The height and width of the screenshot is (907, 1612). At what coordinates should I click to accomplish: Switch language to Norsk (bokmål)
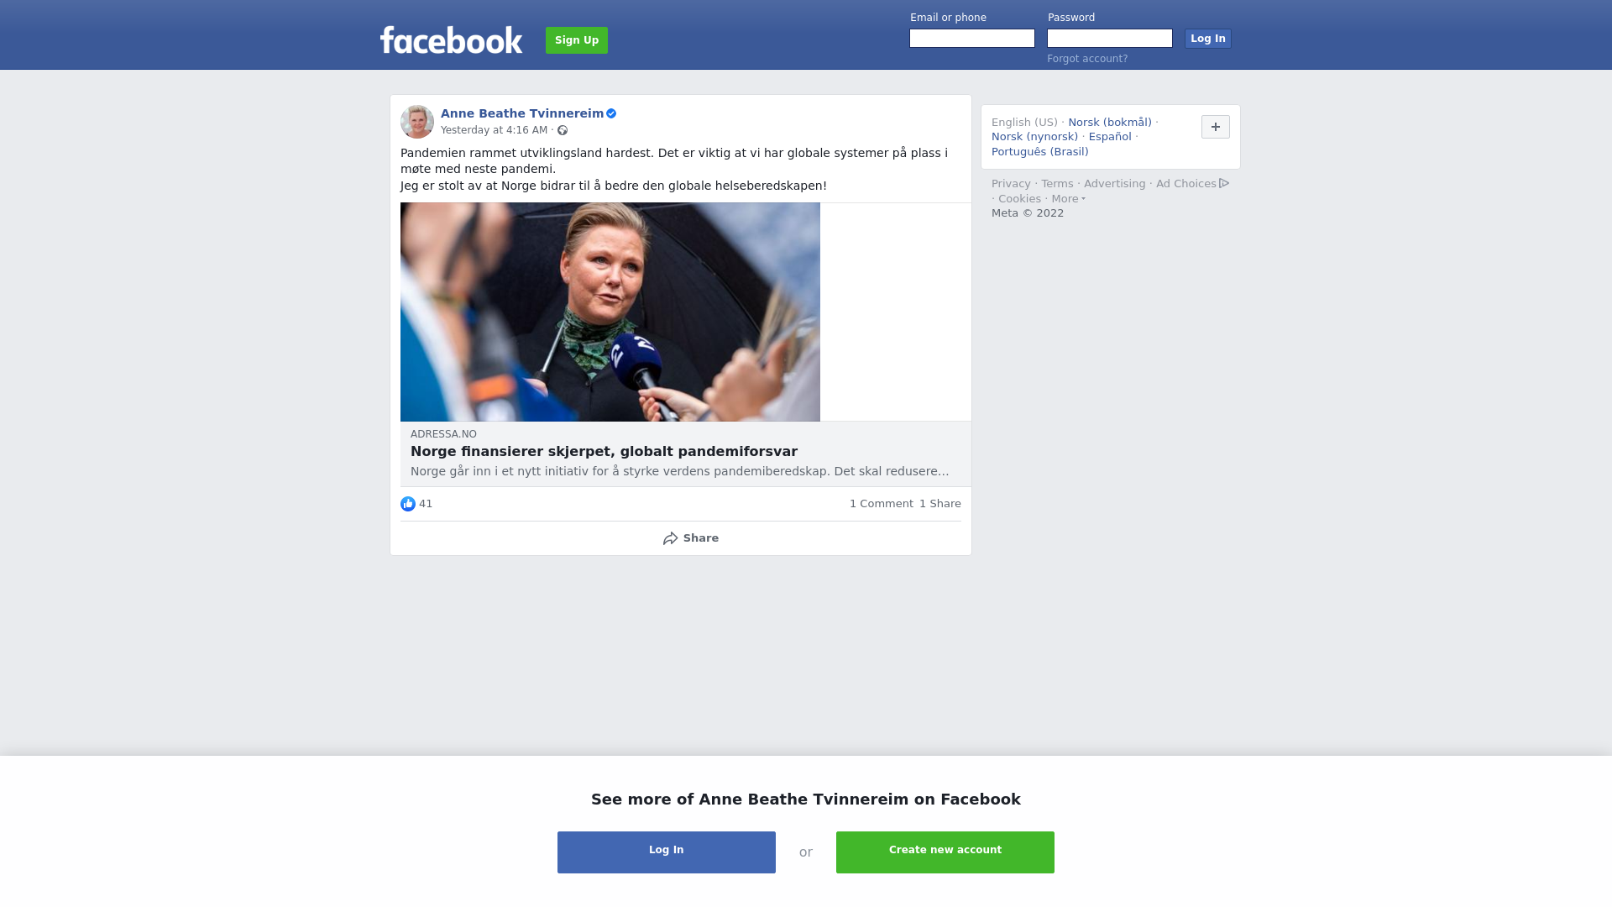coord(1110,123)
